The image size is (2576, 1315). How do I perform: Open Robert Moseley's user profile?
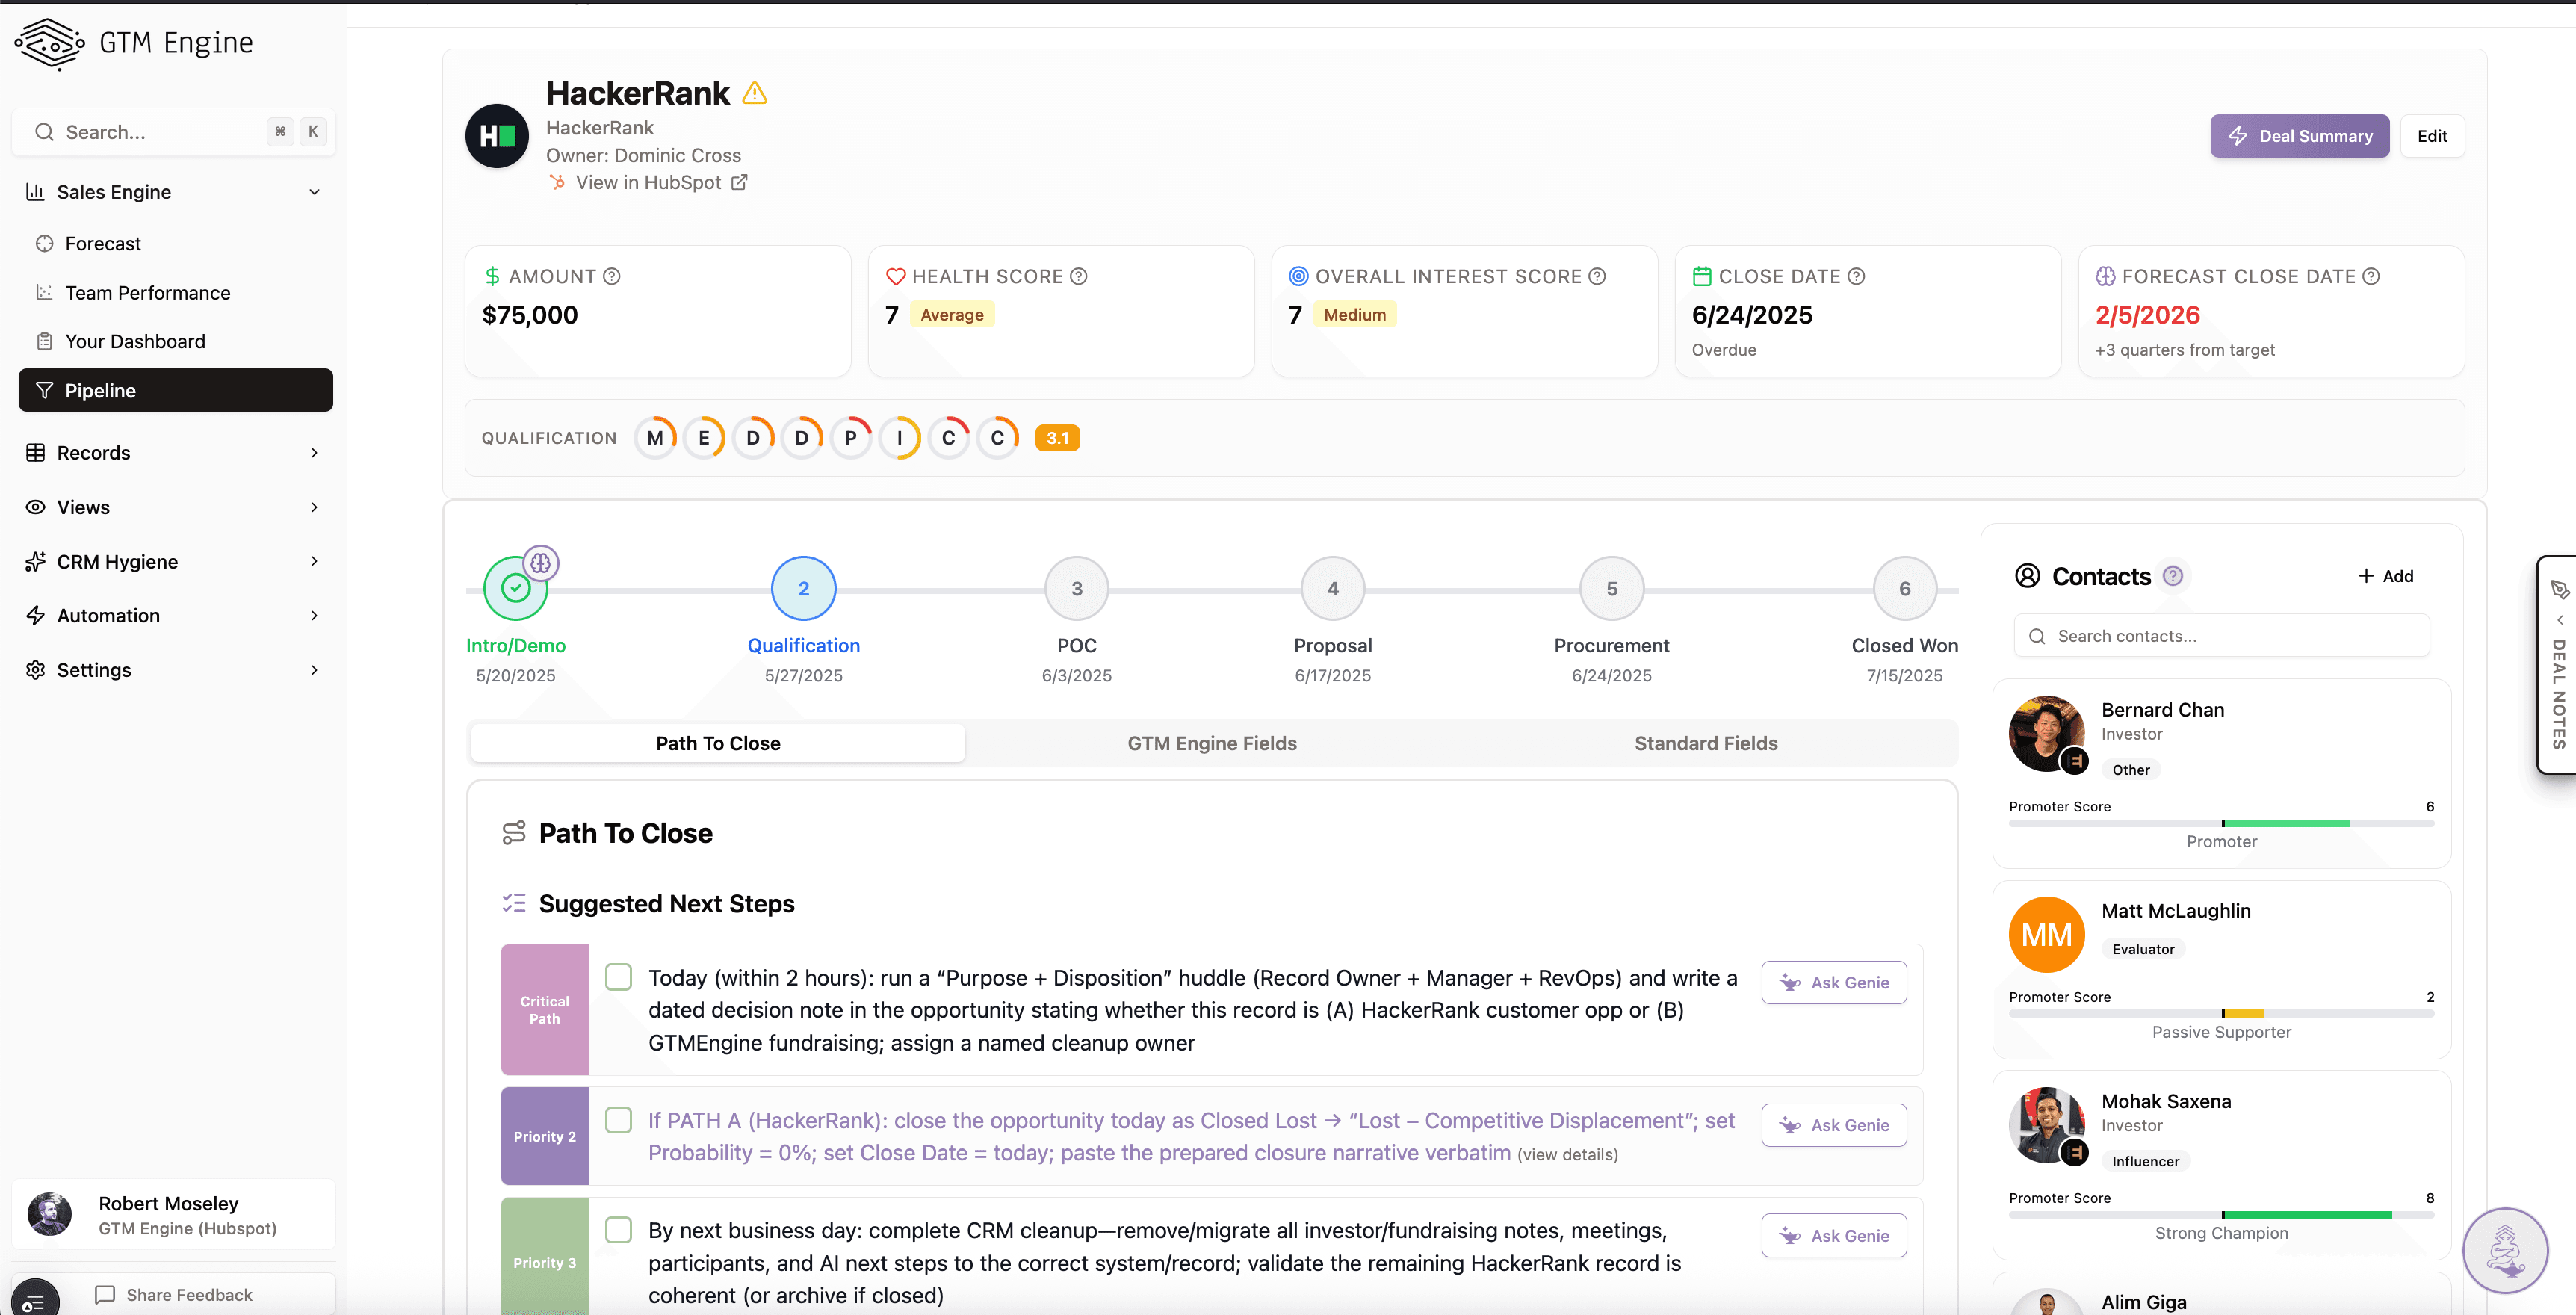pos(173,1215)
